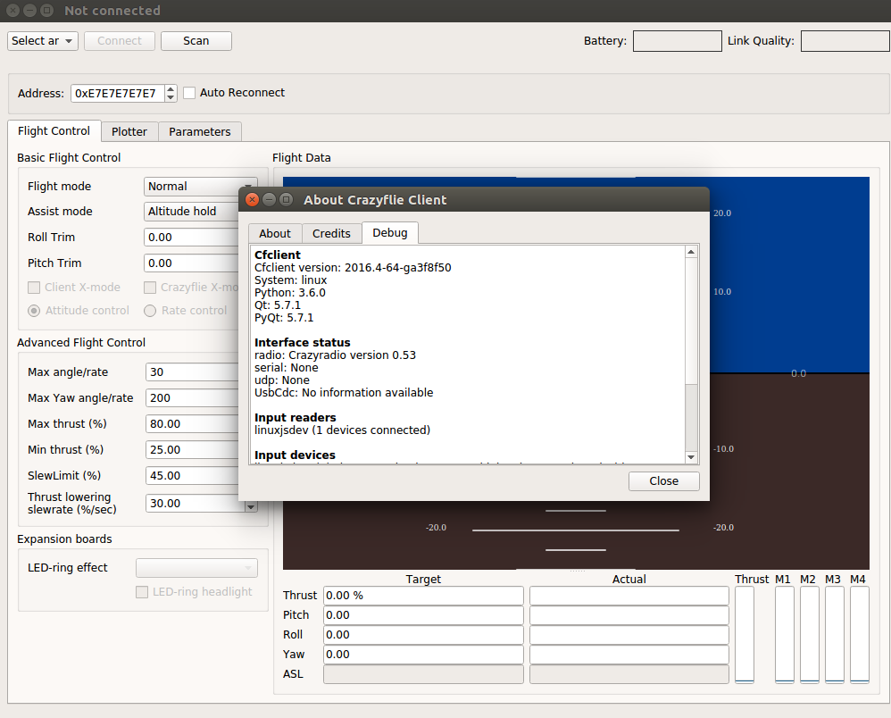Viewport: 891px width, 718px height.
Task: Open the Plotter tab
Action: coord(129,132)
